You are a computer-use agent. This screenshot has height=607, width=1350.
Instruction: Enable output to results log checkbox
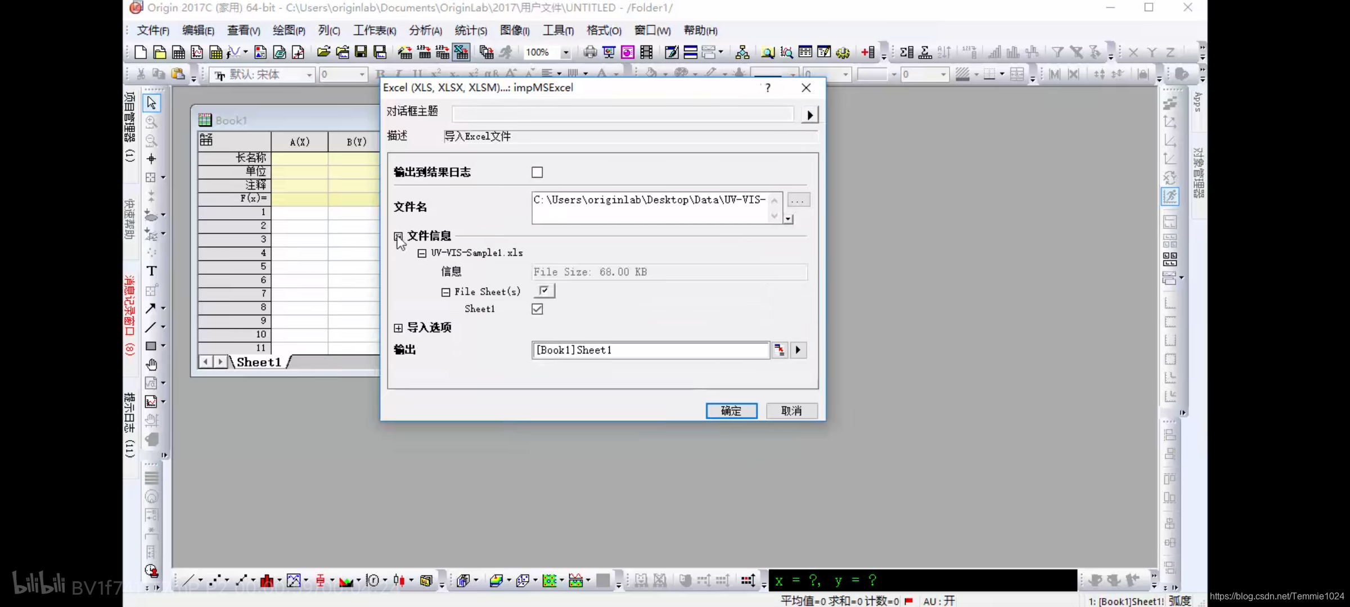(x=537, y=173)
